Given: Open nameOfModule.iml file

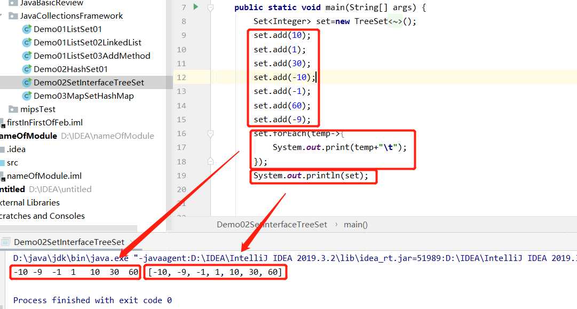Looking at the screenshot, I should pos(44,176).
